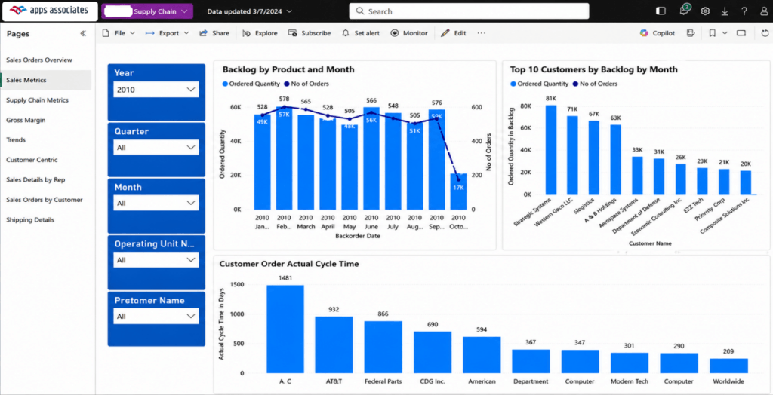Image resolution: width=773 pixels, height=395 pixels.
Task: Open the Sales Details by Rep page
Action: coord(35,179)
